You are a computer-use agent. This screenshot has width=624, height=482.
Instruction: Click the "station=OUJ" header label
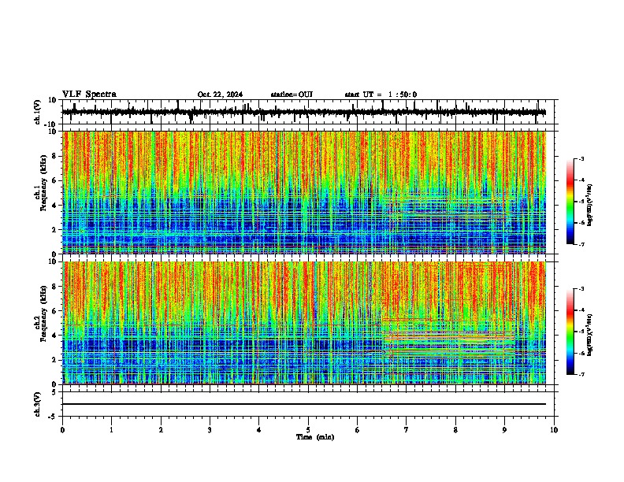(292, 95)
